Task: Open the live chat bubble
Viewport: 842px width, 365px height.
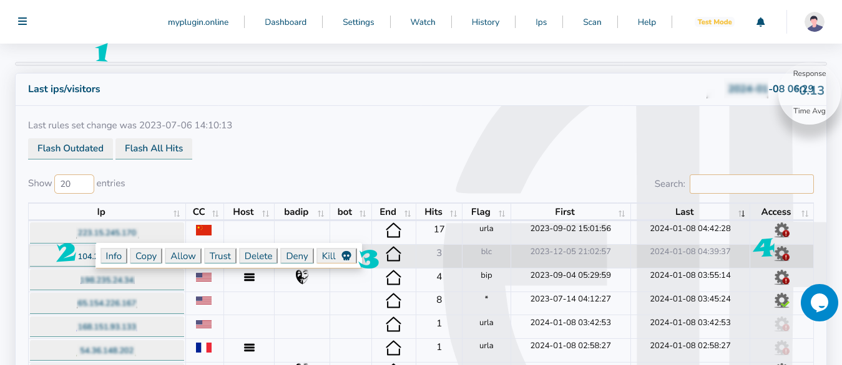Action: 819,303
